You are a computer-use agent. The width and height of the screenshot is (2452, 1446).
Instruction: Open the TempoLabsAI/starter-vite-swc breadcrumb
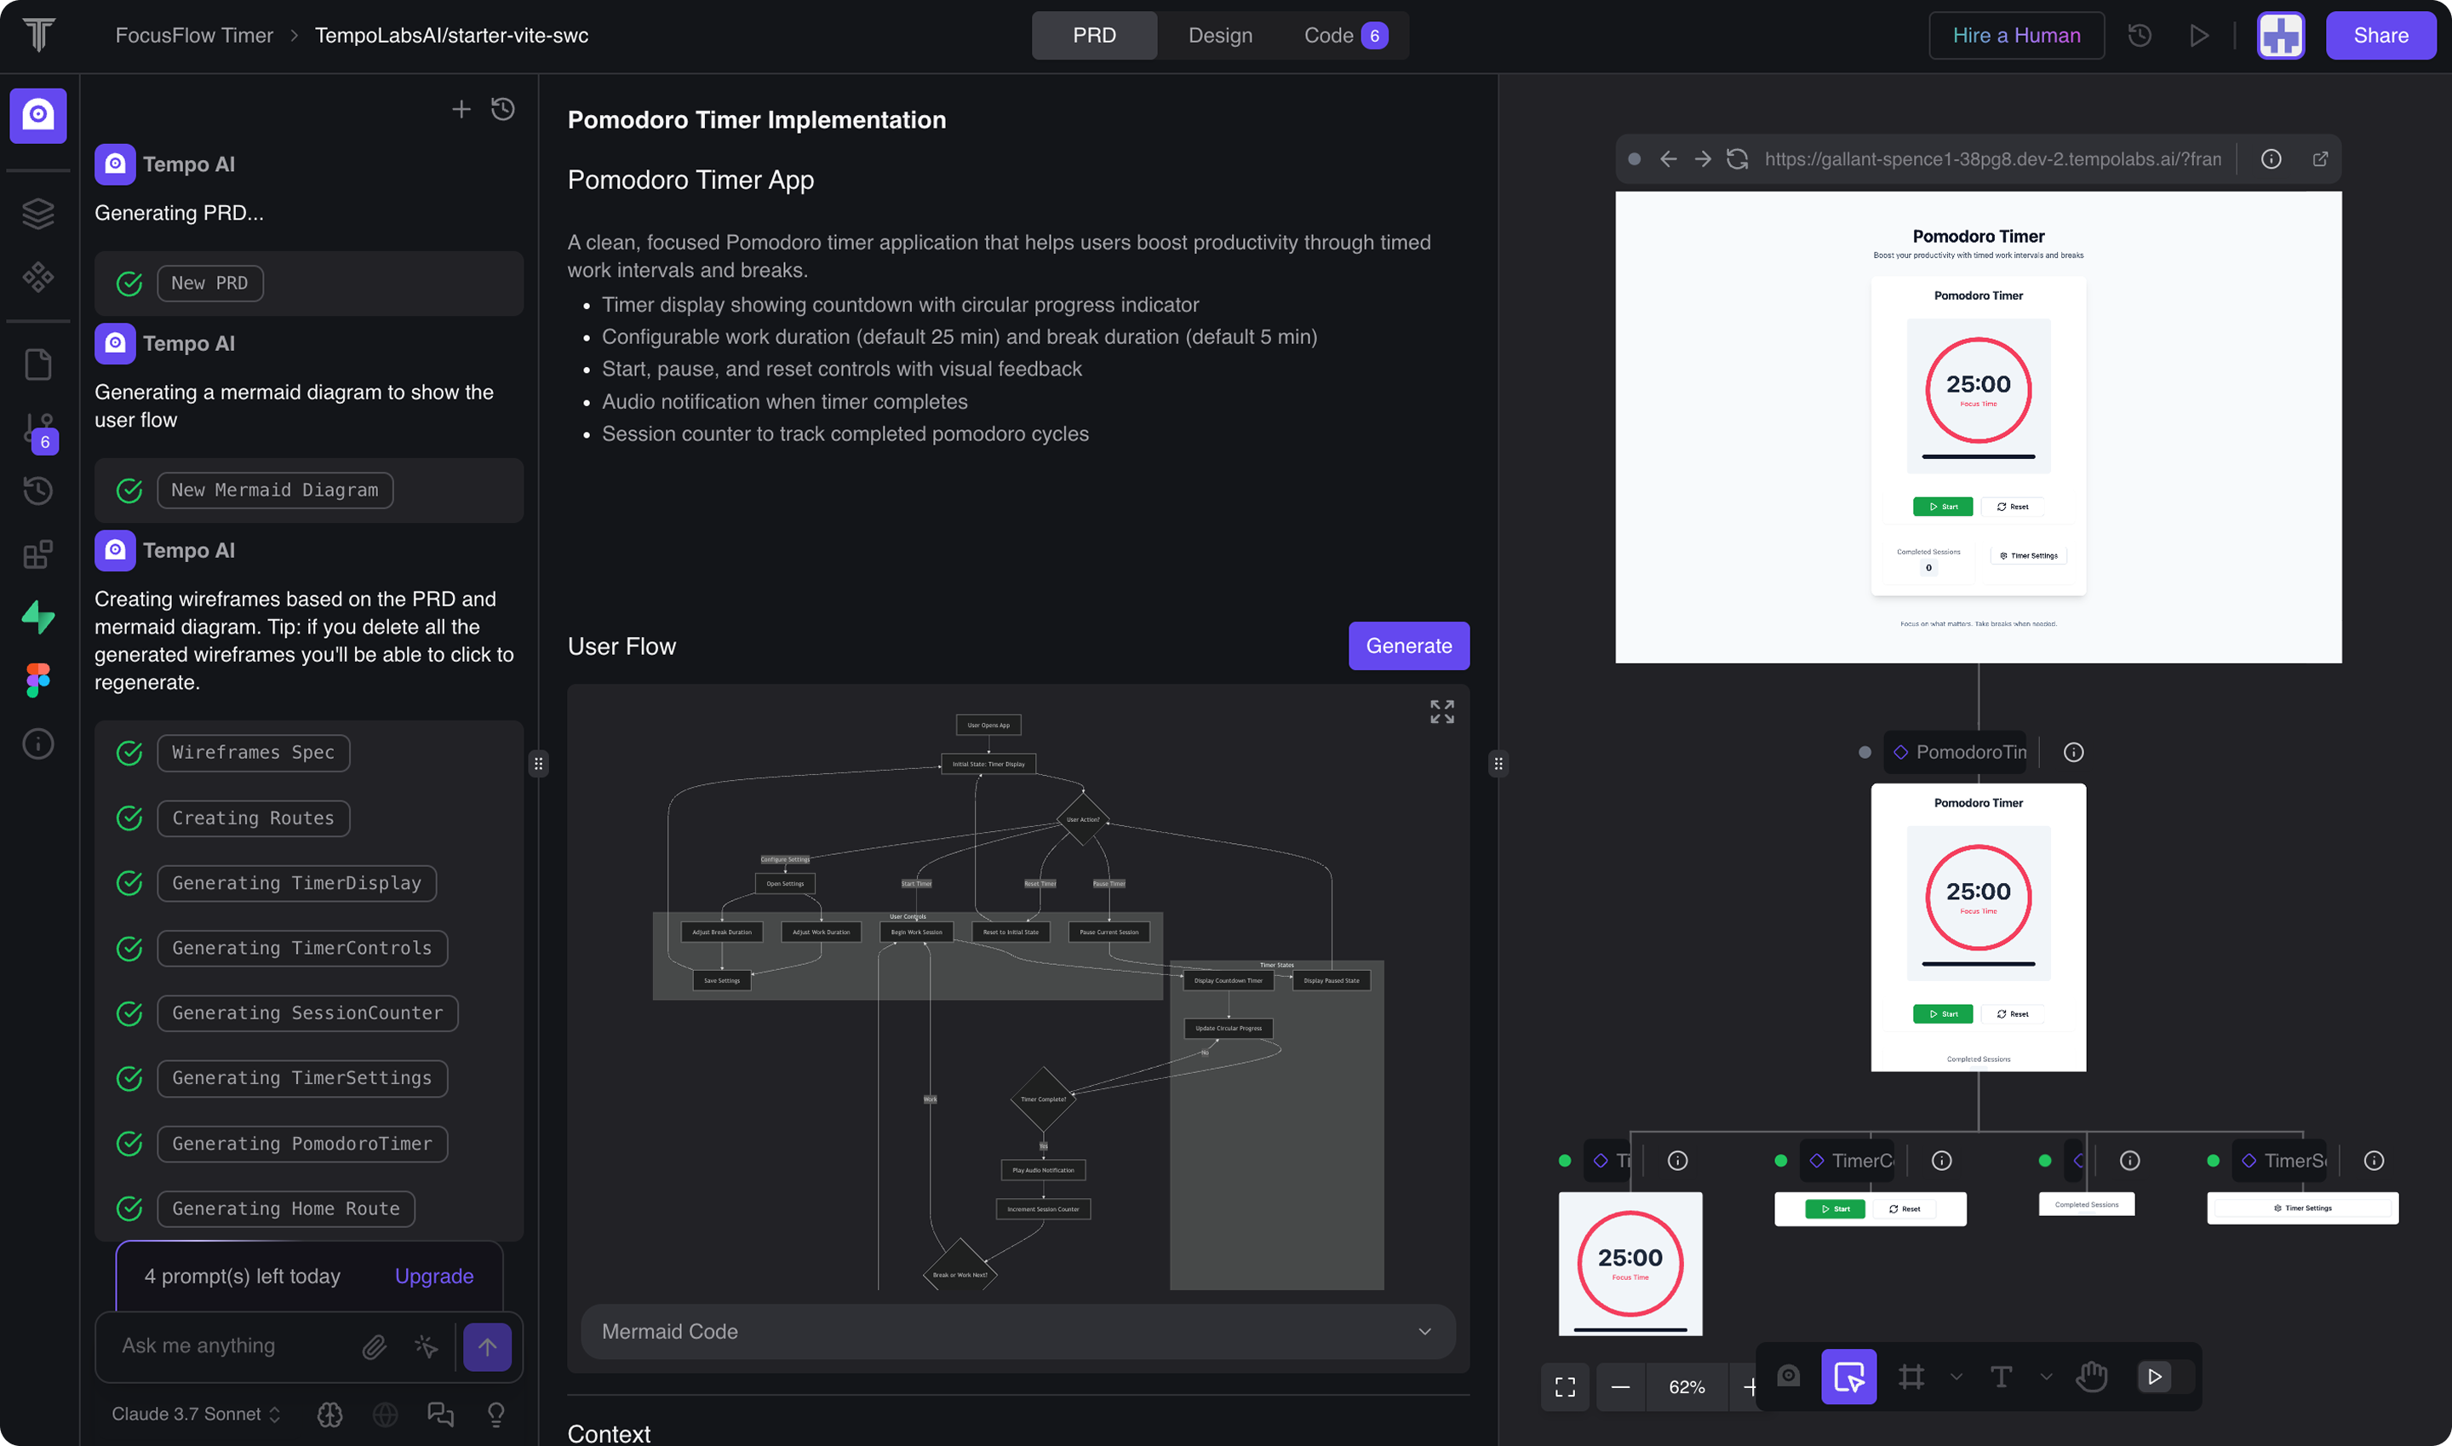point(451,35)
